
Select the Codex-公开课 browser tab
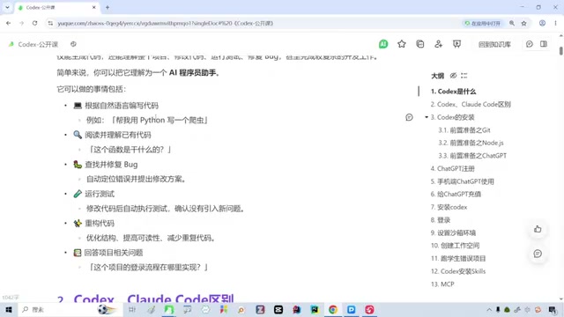pyautogui.click(x=57, y=7)
